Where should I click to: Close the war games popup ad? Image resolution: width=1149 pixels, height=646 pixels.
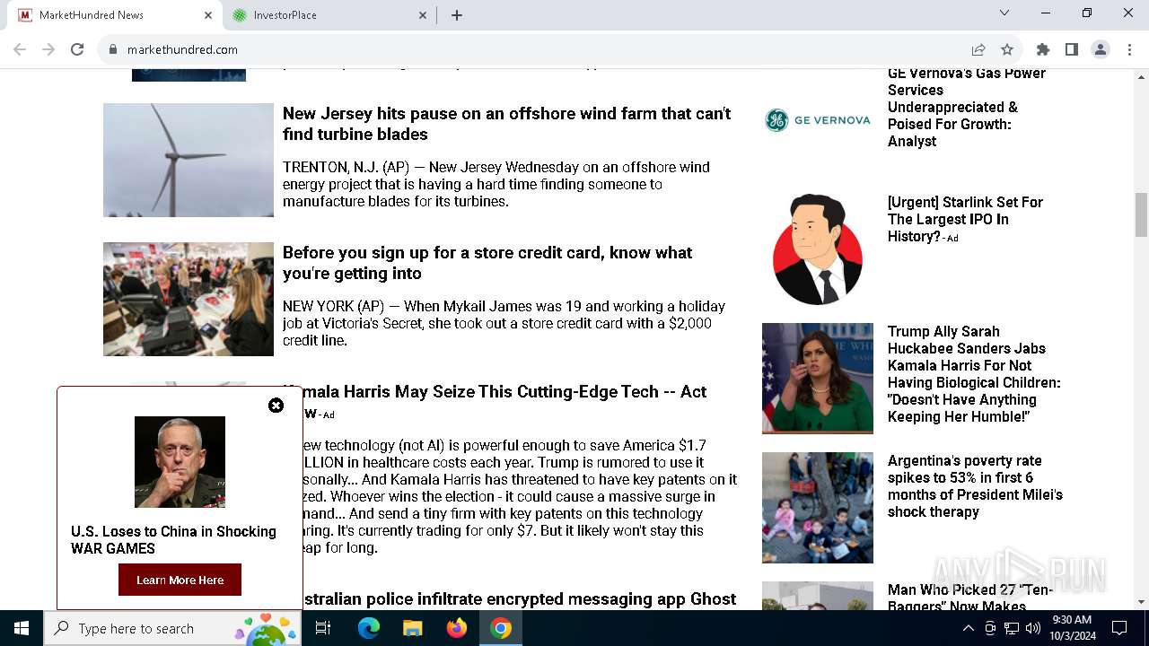(x=276, y=406)
